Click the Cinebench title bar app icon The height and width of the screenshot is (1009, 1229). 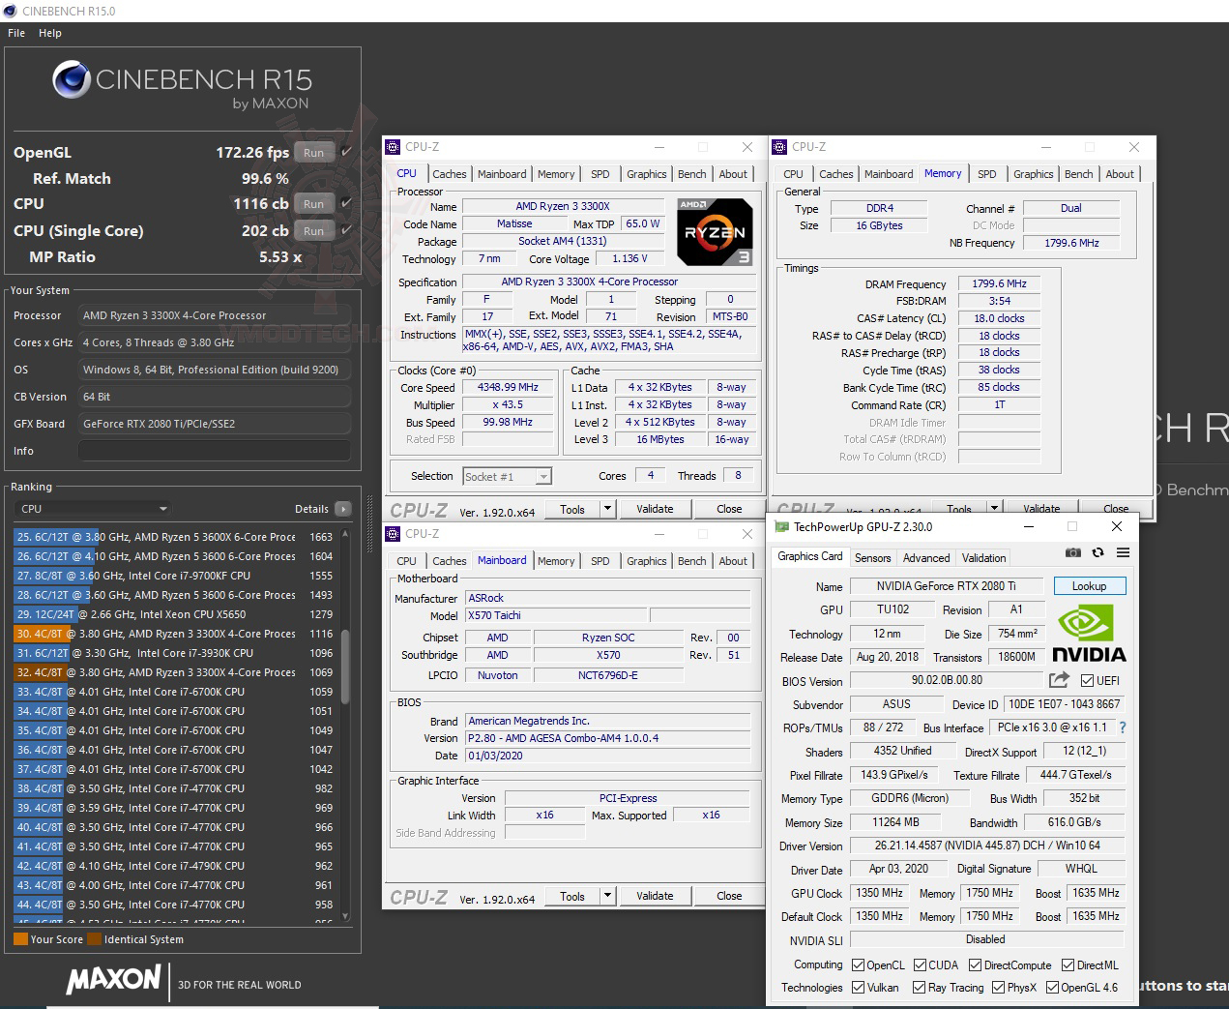[x=11, y=11]
